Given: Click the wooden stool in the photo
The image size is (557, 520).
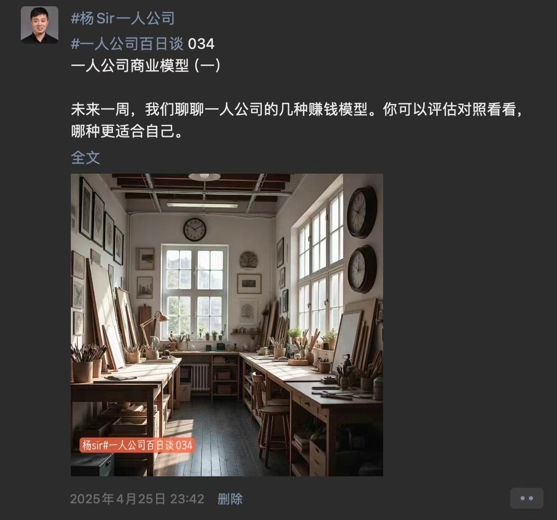Looking at the screenshot, I should pyautogui.click(x=273, y=431).
